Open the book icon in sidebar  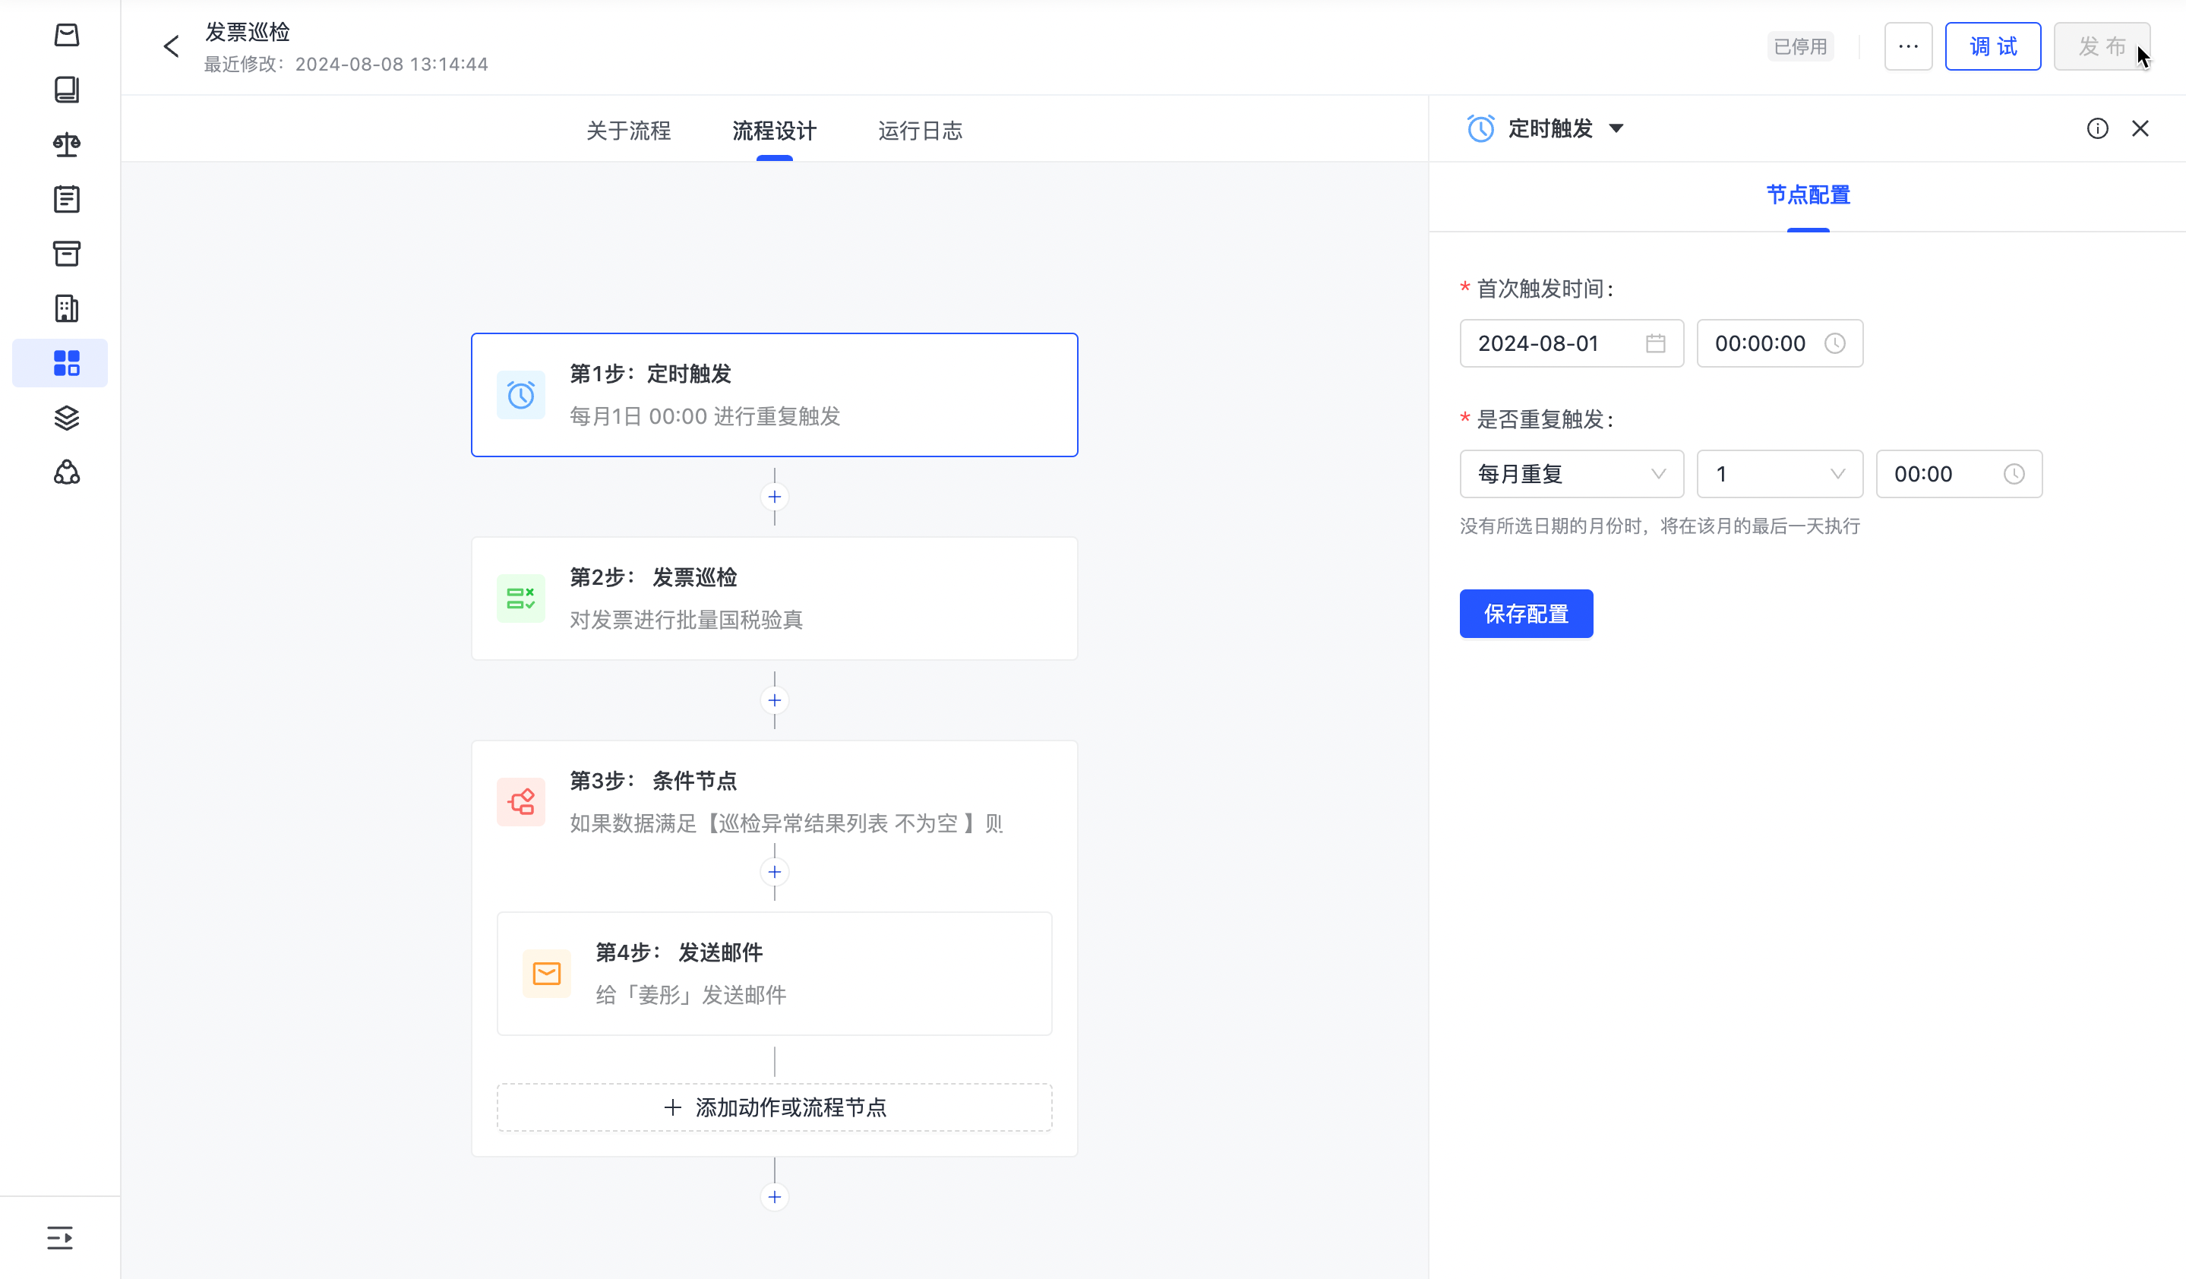coord(67,90)
